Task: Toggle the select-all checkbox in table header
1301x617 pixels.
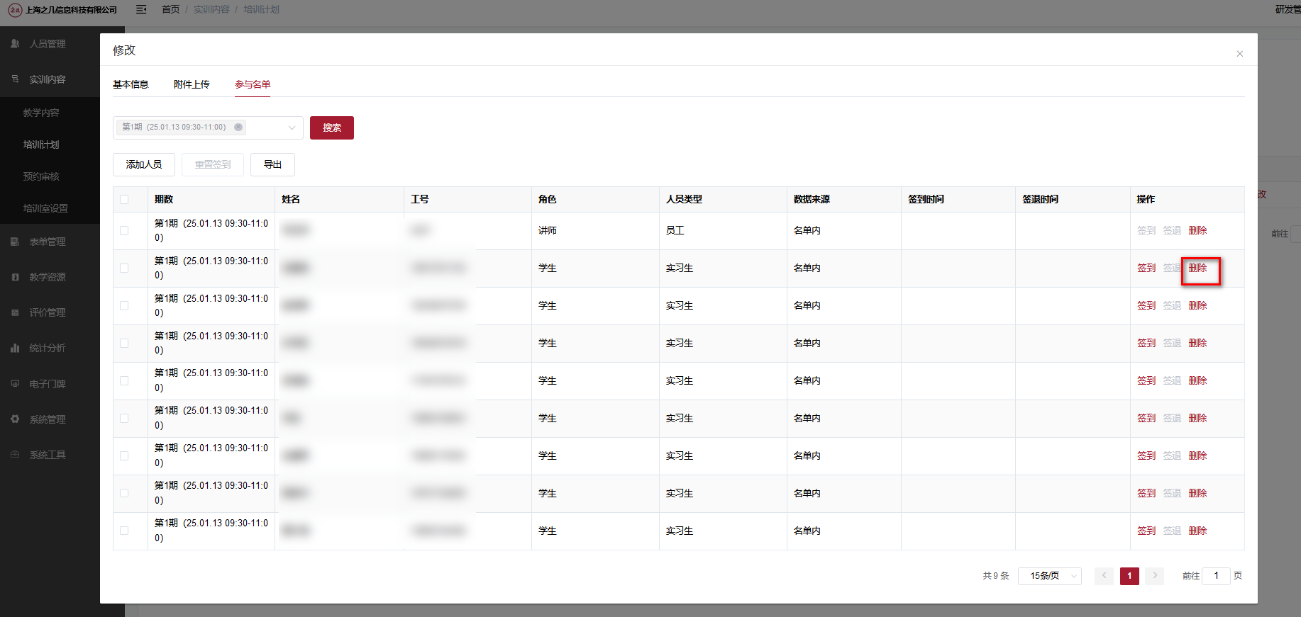Action: [x=124, y=200]
